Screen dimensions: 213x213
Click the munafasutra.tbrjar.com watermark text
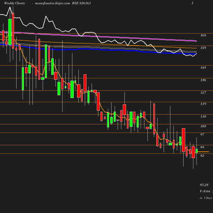point(52,3)
